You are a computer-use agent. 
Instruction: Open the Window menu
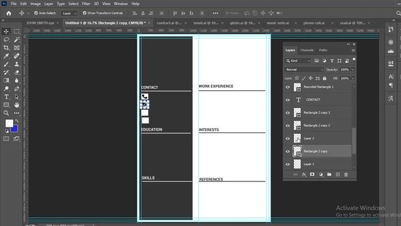click(121, 4)
